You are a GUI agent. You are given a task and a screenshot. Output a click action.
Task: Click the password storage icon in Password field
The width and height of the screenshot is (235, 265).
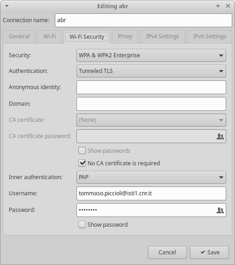point(220,210)
